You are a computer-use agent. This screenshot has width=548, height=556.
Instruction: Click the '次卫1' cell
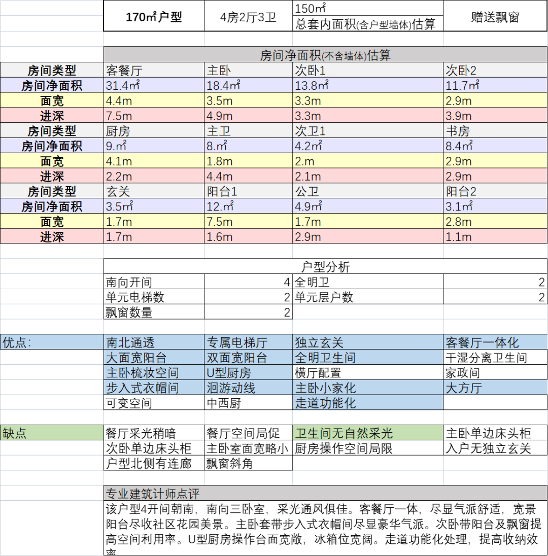click(x=368, y=130)
